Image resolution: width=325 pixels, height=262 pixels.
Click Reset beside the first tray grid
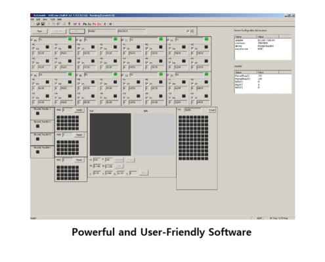[x=79, y=110]
